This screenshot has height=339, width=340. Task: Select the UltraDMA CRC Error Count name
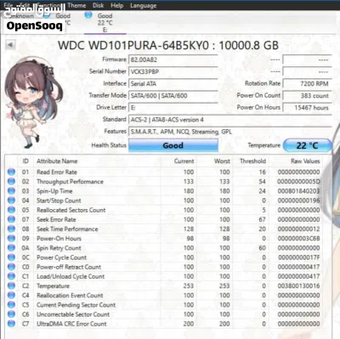[x=71, y=324]
